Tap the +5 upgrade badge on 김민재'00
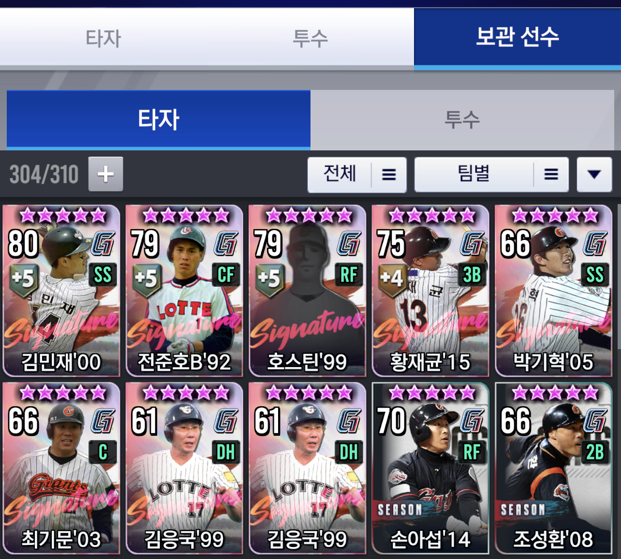The width and height of the screenshot is (621, 559). tap(24, 279)
